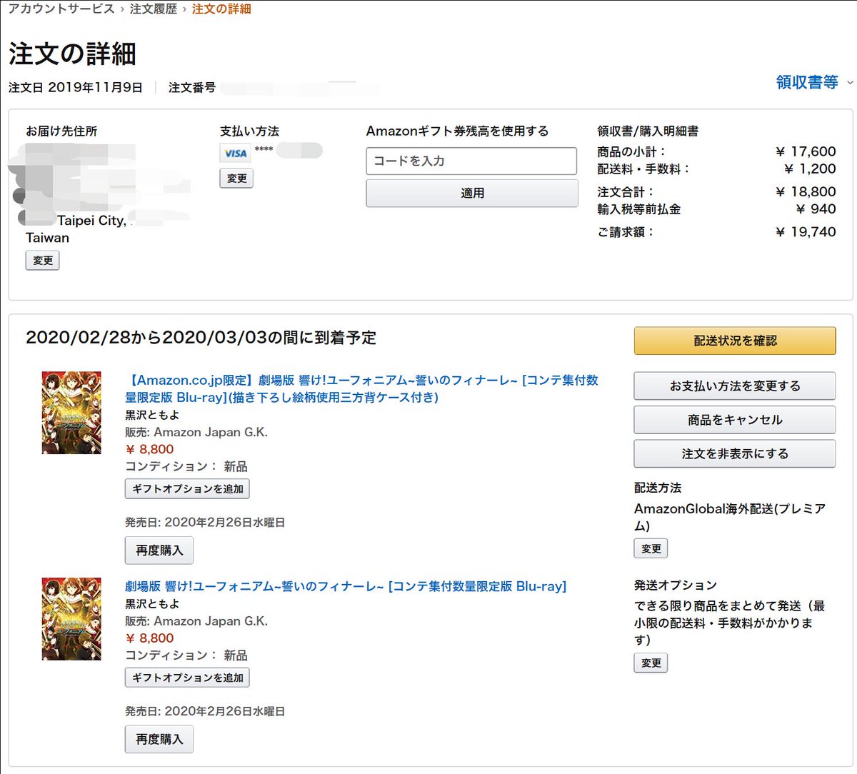Click 変更 under delivery address

(x=43, y=261)
